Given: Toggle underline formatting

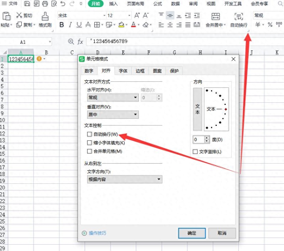Looking at the screenshot, I should [79, 25].
